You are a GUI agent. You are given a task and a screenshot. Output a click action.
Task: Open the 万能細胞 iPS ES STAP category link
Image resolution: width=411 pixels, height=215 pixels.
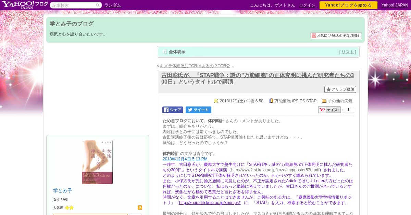pyautogui.click(x=295, y=101)
